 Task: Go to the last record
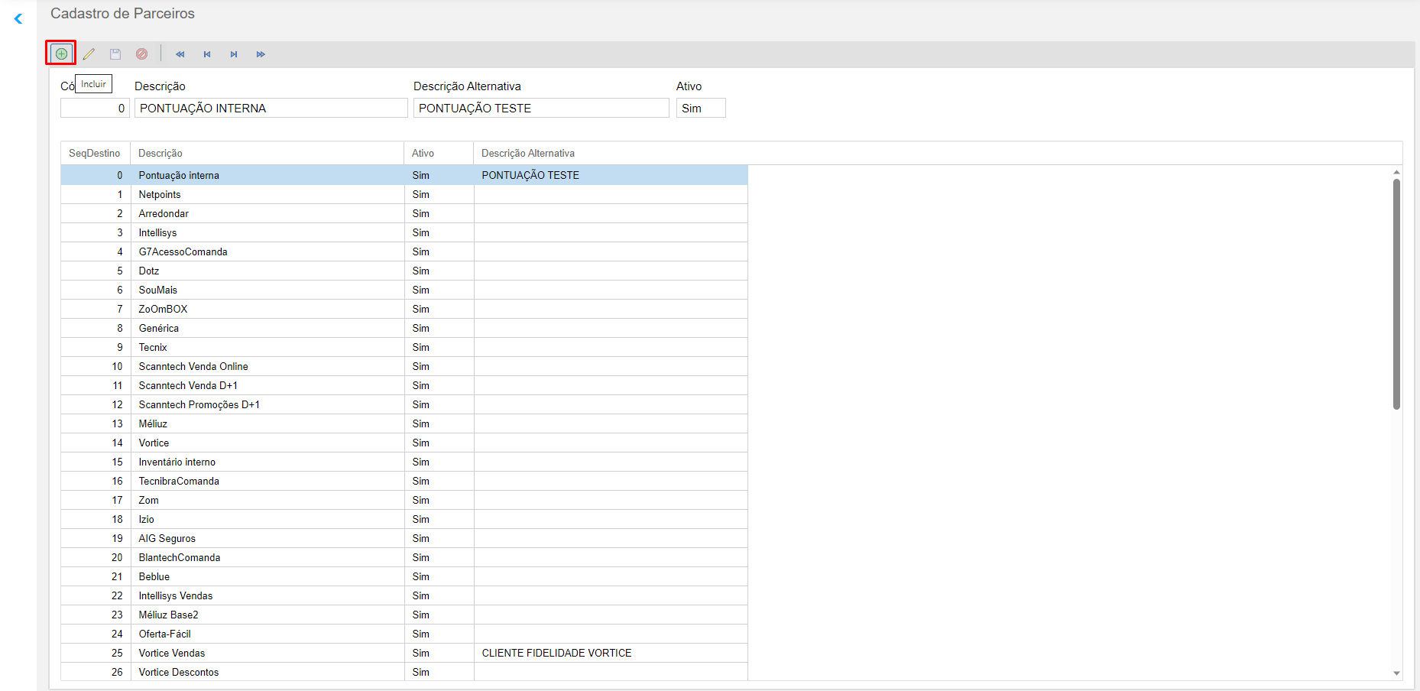(x=261, y=54)
